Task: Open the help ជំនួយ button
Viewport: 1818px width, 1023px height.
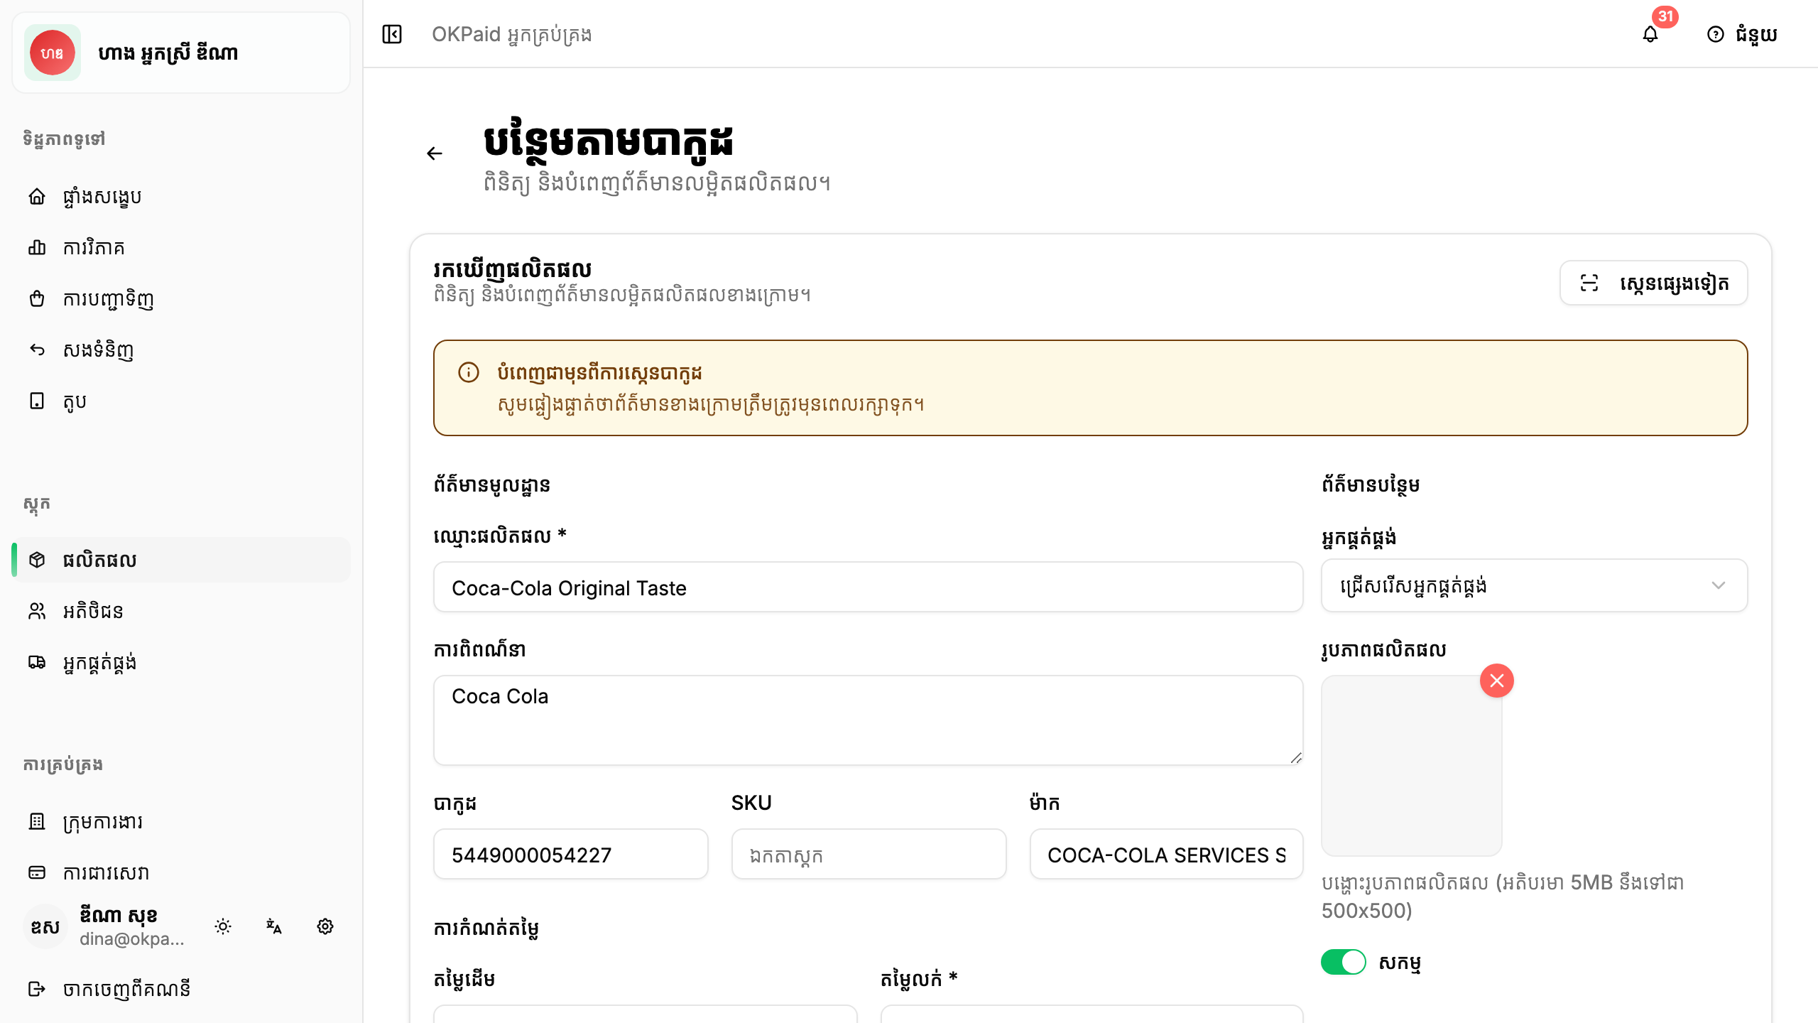Action: [1742, 34]
